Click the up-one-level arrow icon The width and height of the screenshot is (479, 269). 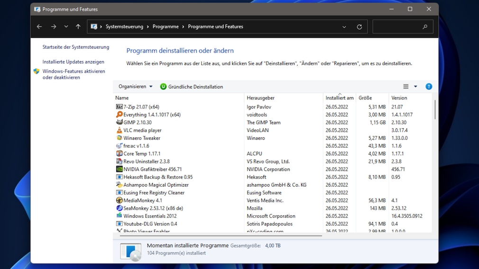tap(78, 27)
